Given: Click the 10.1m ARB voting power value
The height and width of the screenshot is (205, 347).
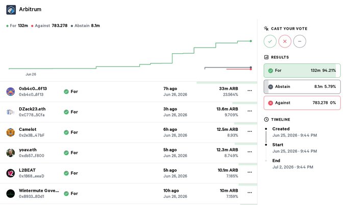Looking at the screenshot, I should (228, 170).
